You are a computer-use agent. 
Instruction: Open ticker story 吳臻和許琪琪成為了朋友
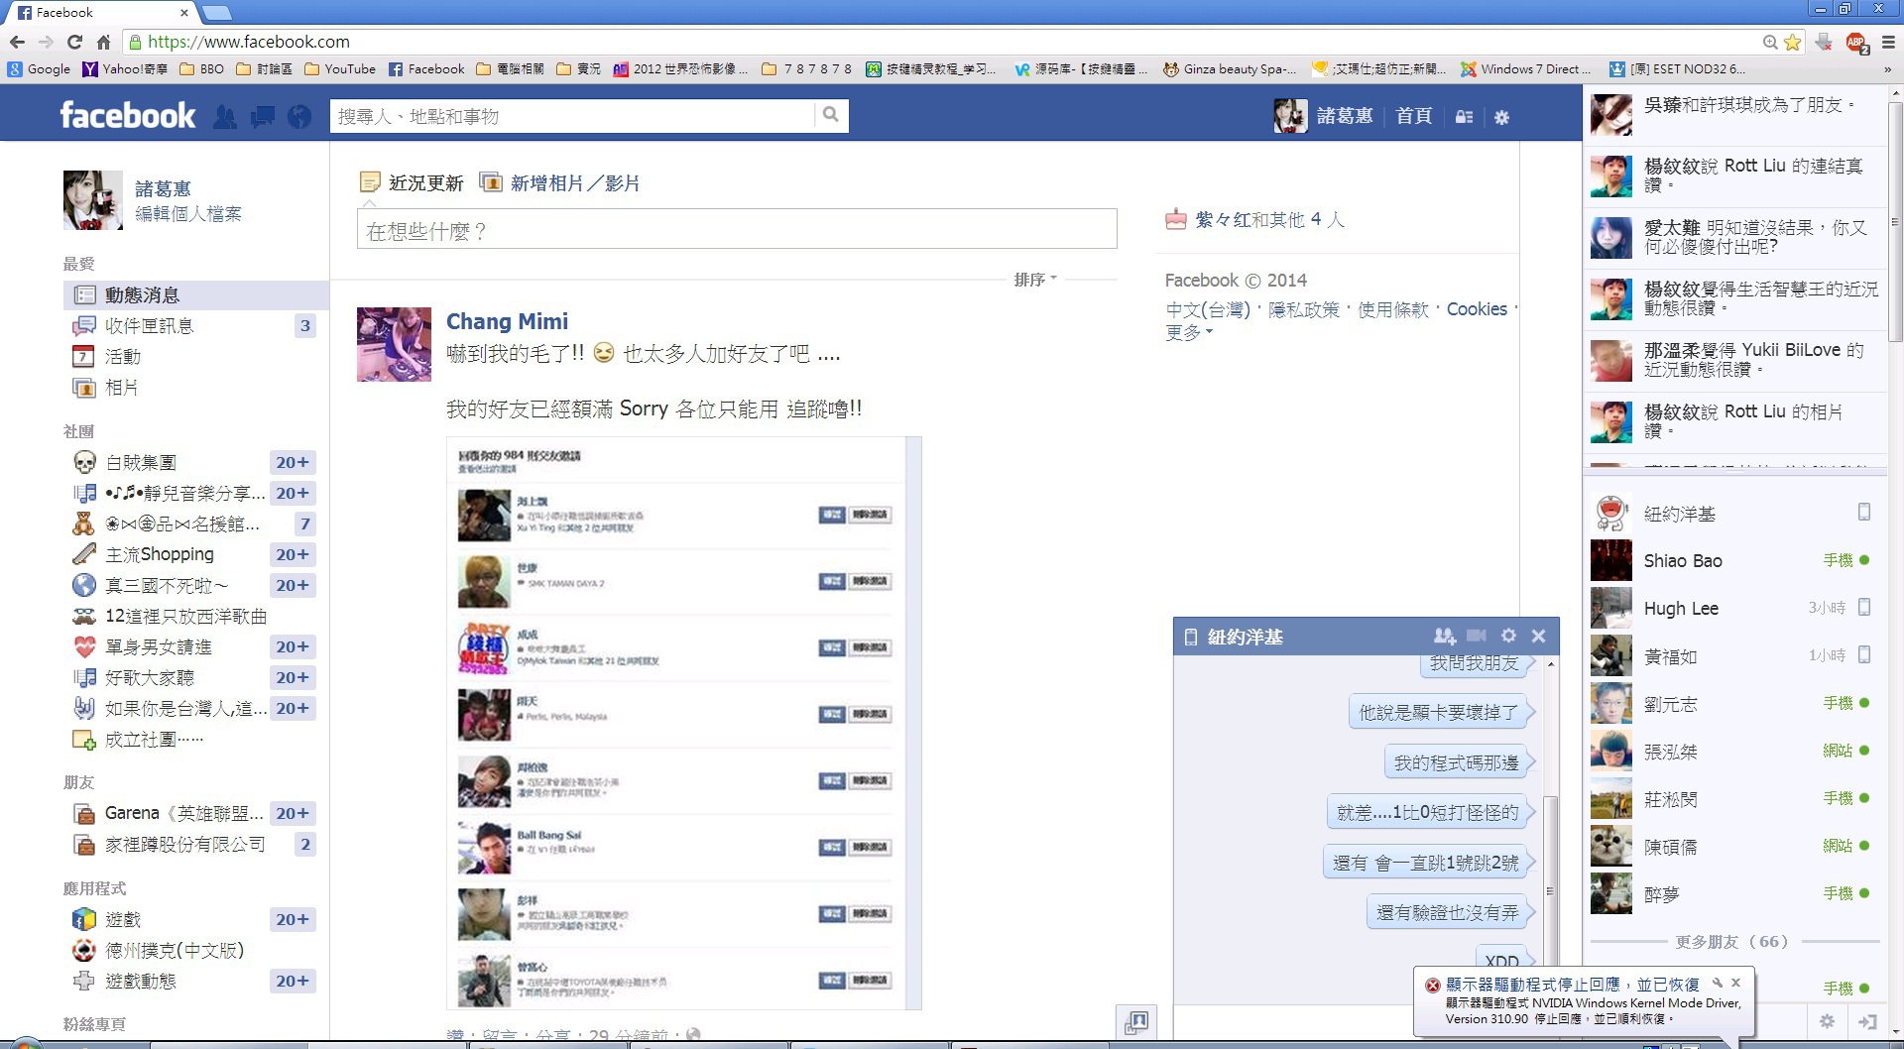pyautogui.click(x=1735, y=116)
